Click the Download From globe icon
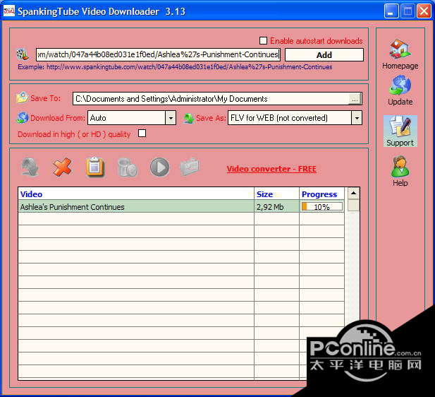The image size is (435, 397). (22, 117)
